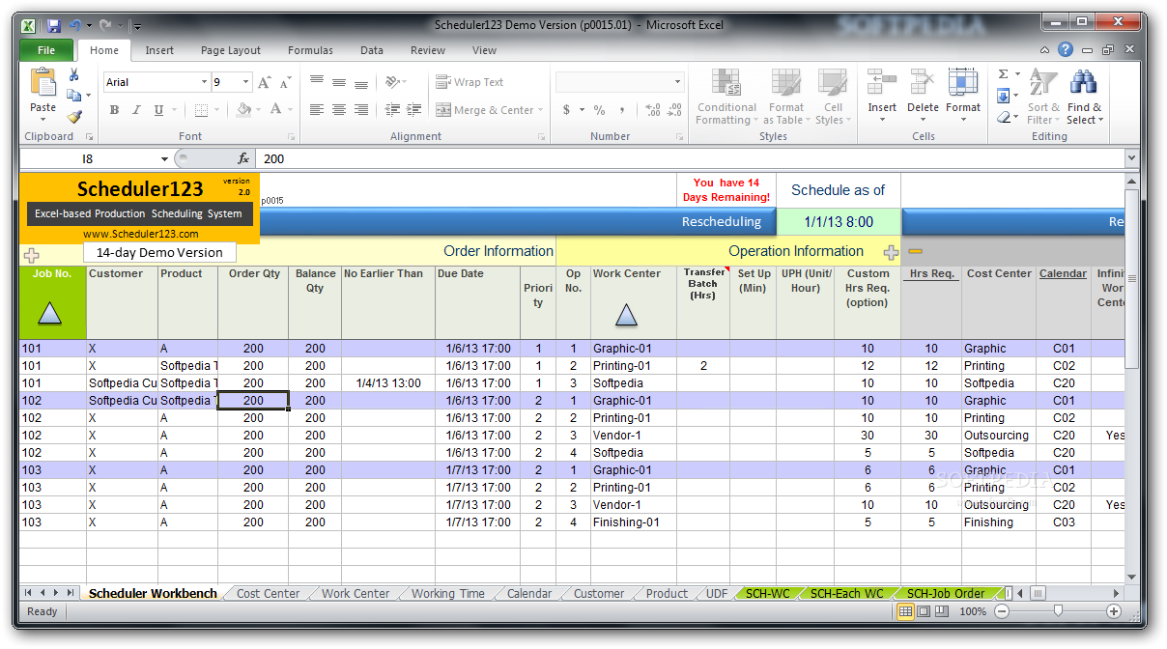Image resolution: width=1167 pixels, height=649 pixels.
Task: Click the Cut scissors icon
Action: click(73, 74)
